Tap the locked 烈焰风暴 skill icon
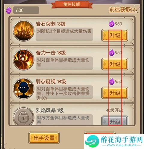 (24, 116)
